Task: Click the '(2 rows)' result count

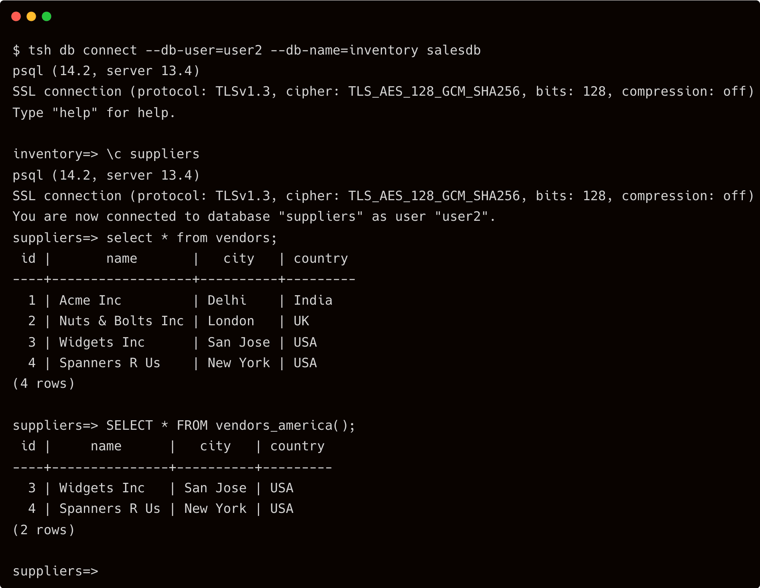Action: coord(43,530)
